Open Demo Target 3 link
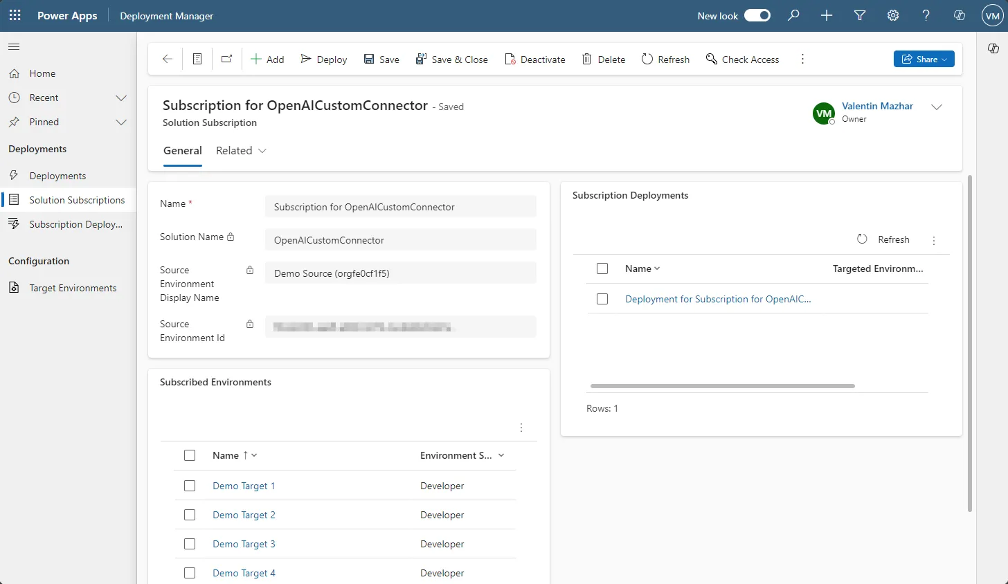Image resolution: width=1008 pixels, height=584 pixels. (x=244, y=544)
